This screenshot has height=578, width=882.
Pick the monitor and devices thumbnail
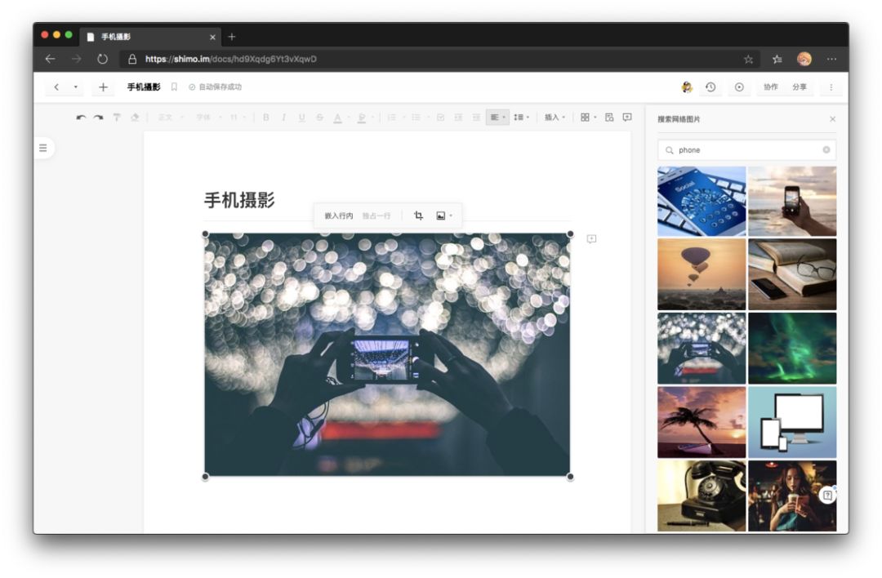[792, 422]
